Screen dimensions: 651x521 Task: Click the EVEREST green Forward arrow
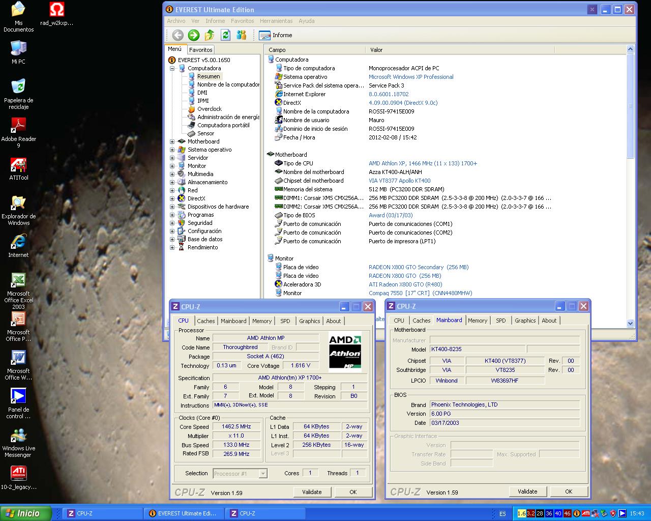tap(194, 35)
